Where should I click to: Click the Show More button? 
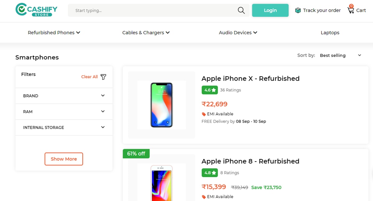coord(63,159)
